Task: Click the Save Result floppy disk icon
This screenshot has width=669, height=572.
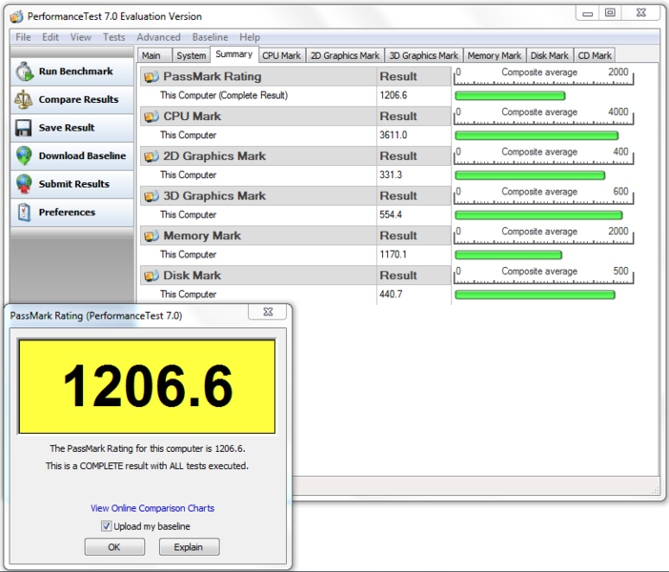Action: (24, 128)
